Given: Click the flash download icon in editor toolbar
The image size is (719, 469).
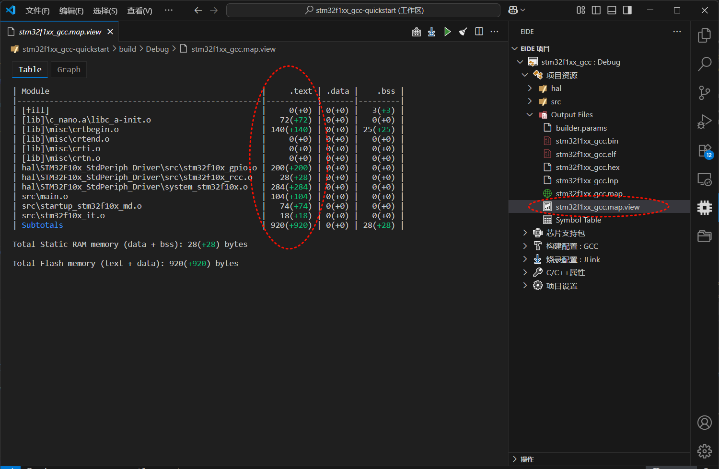Looking at the screenshot, I should (x=432, y=32).
